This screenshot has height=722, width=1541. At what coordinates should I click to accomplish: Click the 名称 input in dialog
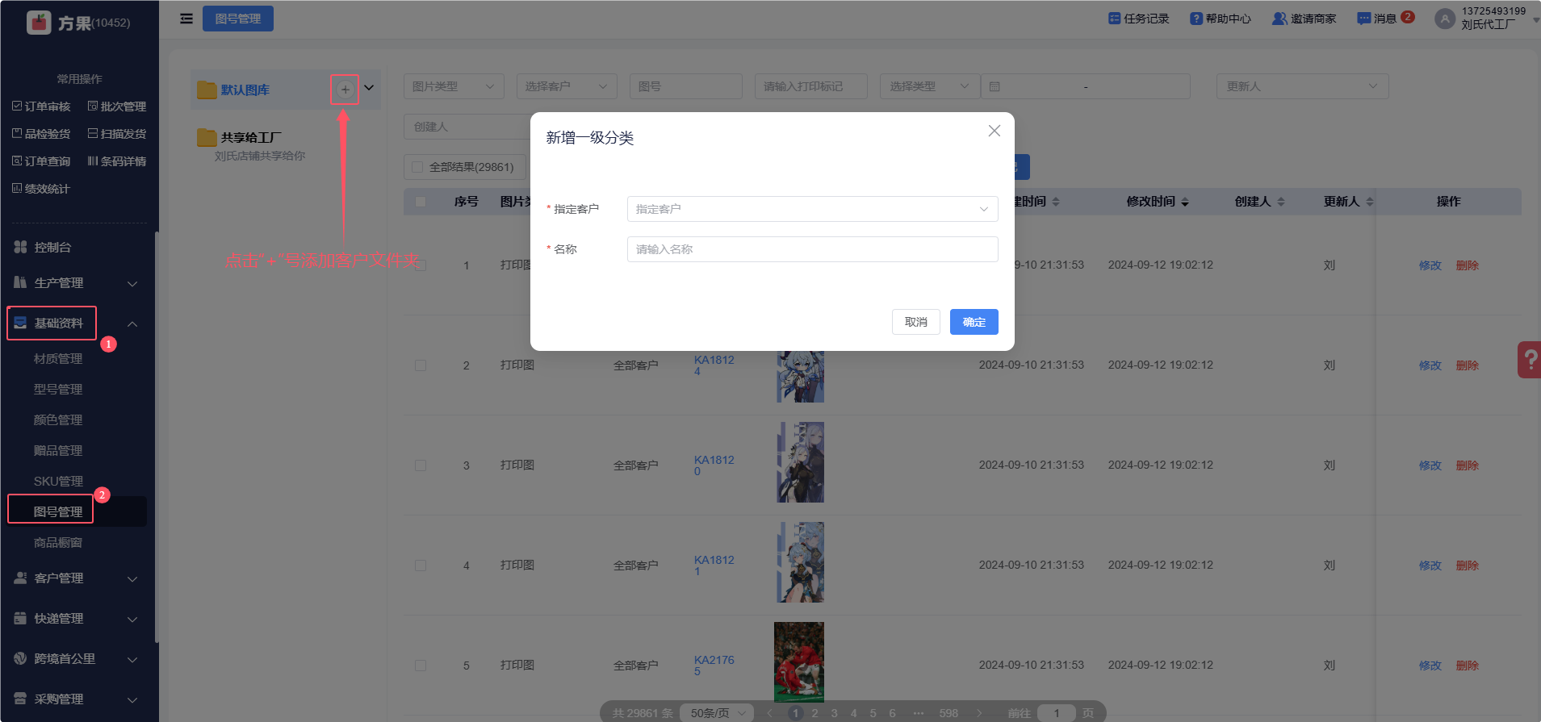coord(812,249)
